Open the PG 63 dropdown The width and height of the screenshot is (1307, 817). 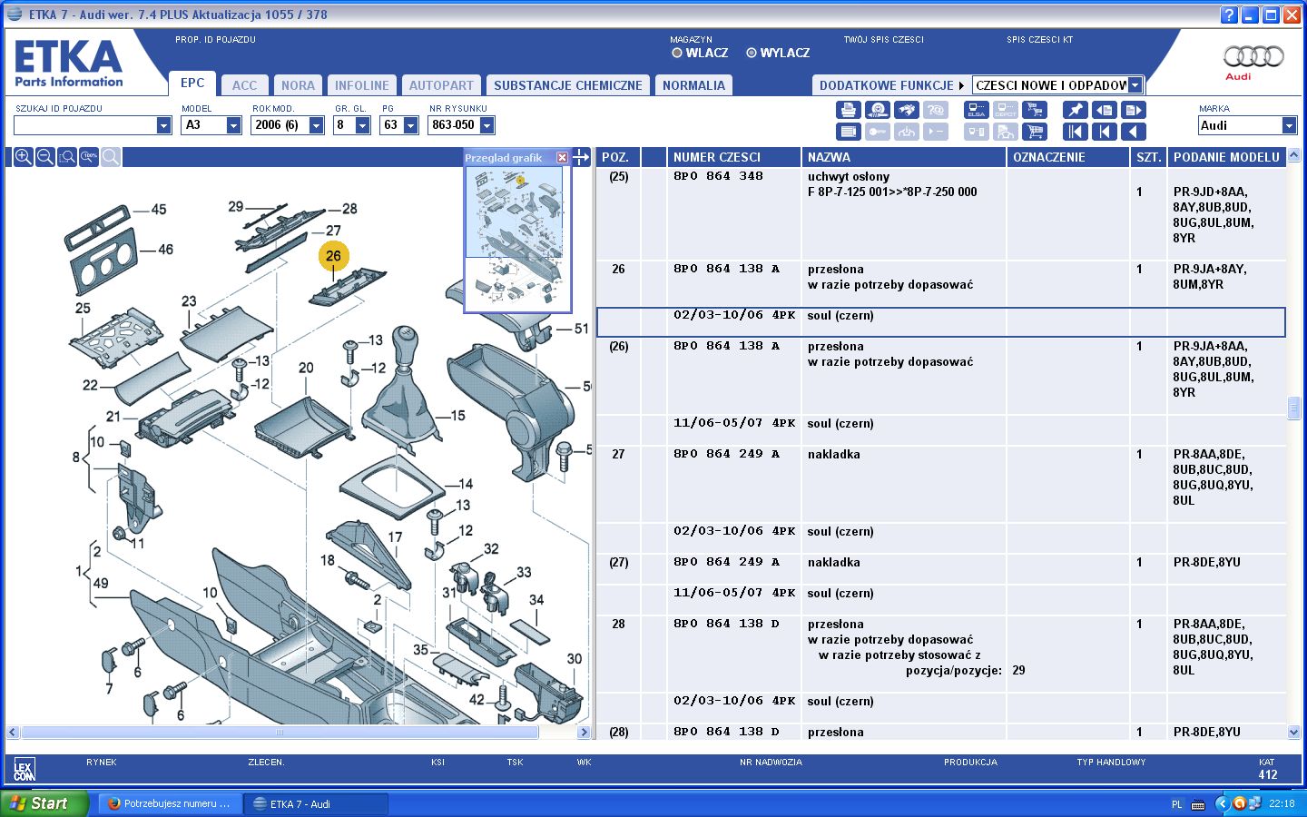point(410,125)
